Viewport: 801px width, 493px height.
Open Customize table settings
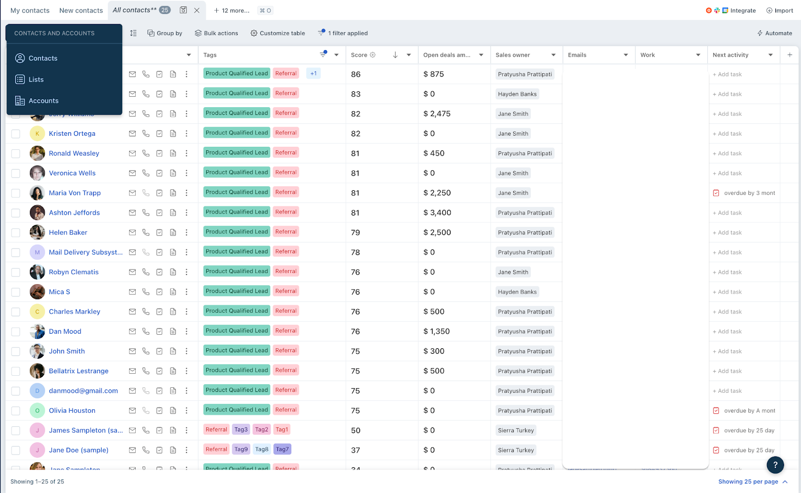(x=278, y=33)
